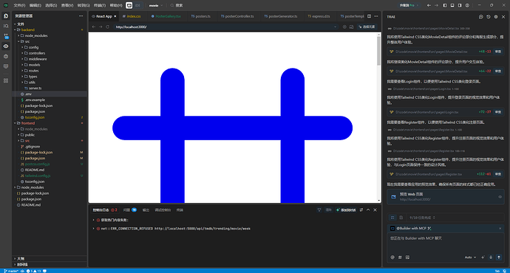The height and width of the screenshot is (273, 510).
Task: Toggle right AI sidebar layout icon
Action: [460, 5]
